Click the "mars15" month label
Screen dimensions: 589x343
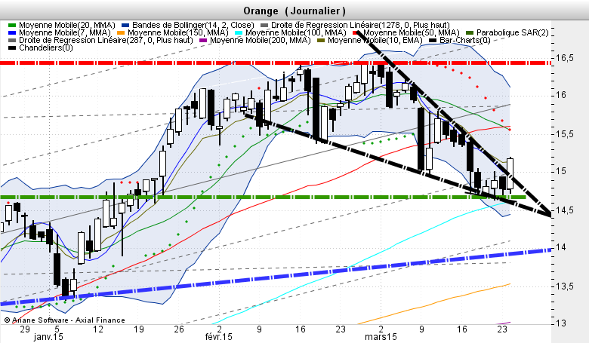(x=381, y=337)
